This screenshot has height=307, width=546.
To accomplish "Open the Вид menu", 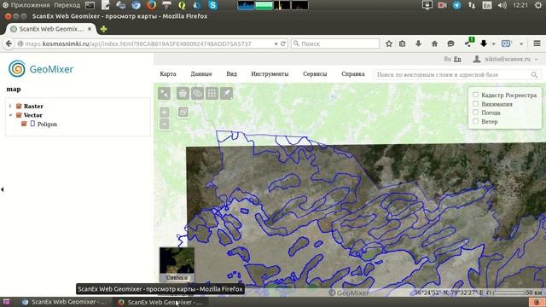I will coord(231,74).
